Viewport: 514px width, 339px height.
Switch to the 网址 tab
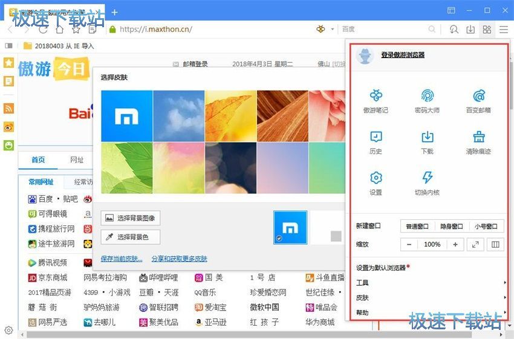click(77, 160)
